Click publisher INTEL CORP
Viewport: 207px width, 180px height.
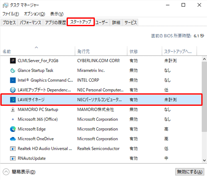pos(88,80)
